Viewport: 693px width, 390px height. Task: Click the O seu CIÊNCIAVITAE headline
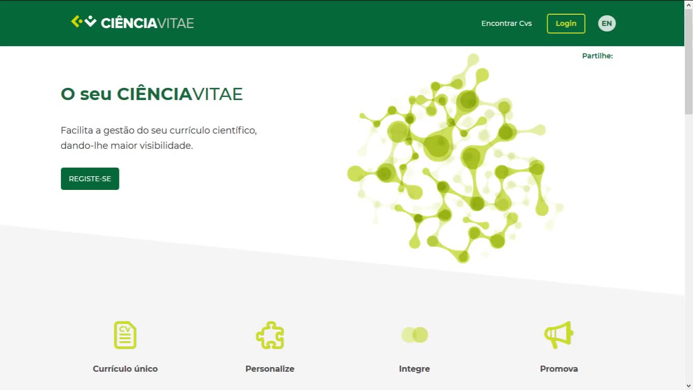[x=151, y=94]
